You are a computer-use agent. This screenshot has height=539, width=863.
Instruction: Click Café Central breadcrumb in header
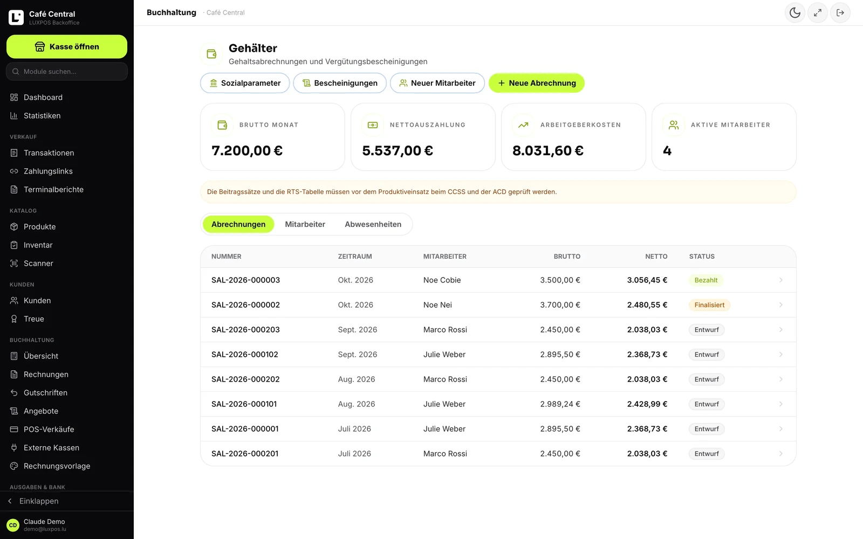225,12
